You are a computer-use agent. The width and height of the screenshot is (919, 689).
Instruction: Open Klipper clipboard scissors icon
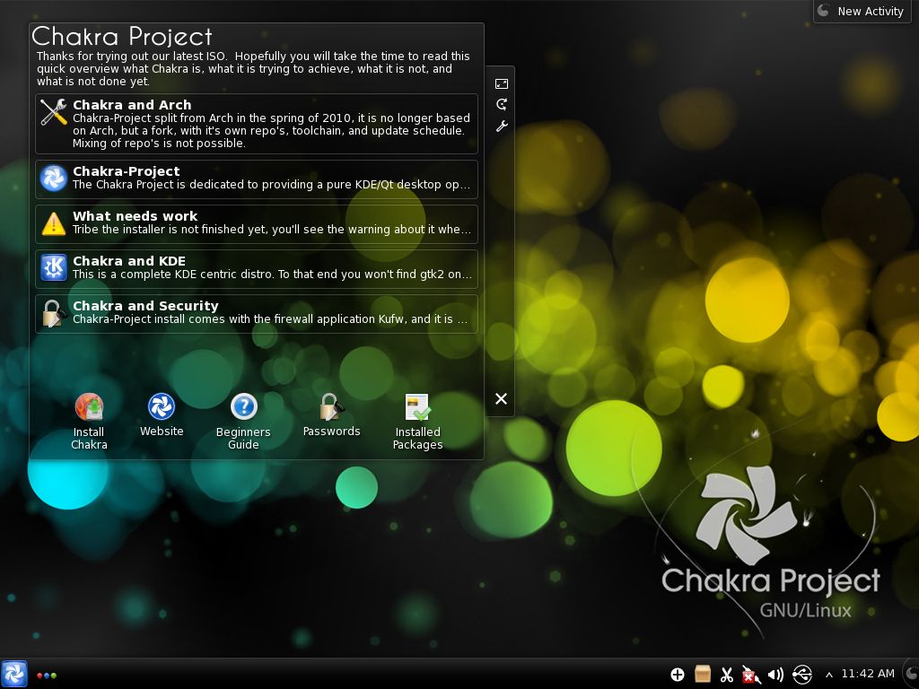pyautogui.click(x=727, y=675)
